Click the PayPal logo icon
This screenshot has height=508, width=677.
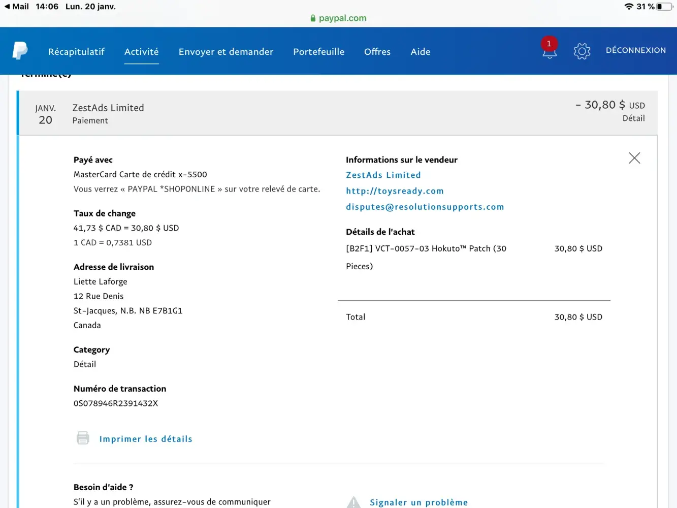[20, 51]
